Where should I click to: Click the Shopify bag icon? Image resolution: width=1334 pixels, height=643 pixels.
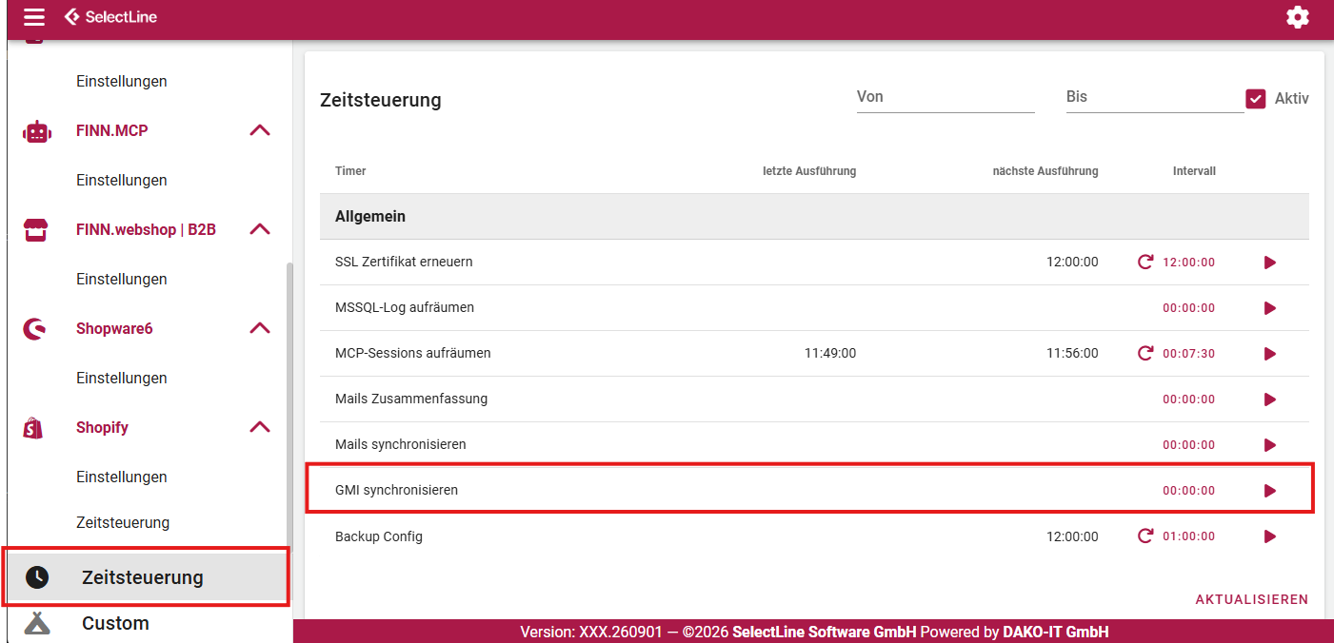coord(33,428)
